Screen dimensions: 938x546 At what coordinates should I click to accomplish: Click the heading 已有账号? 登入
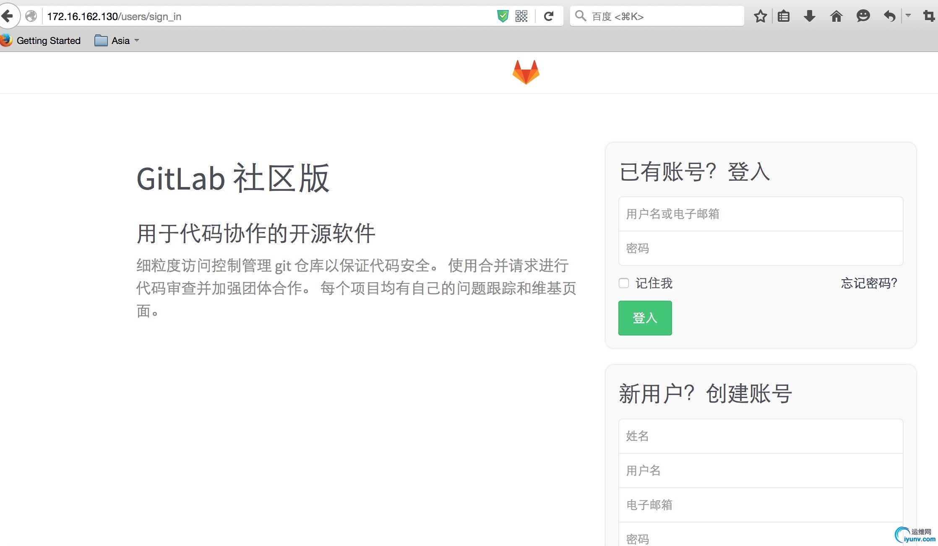[695, 172]
